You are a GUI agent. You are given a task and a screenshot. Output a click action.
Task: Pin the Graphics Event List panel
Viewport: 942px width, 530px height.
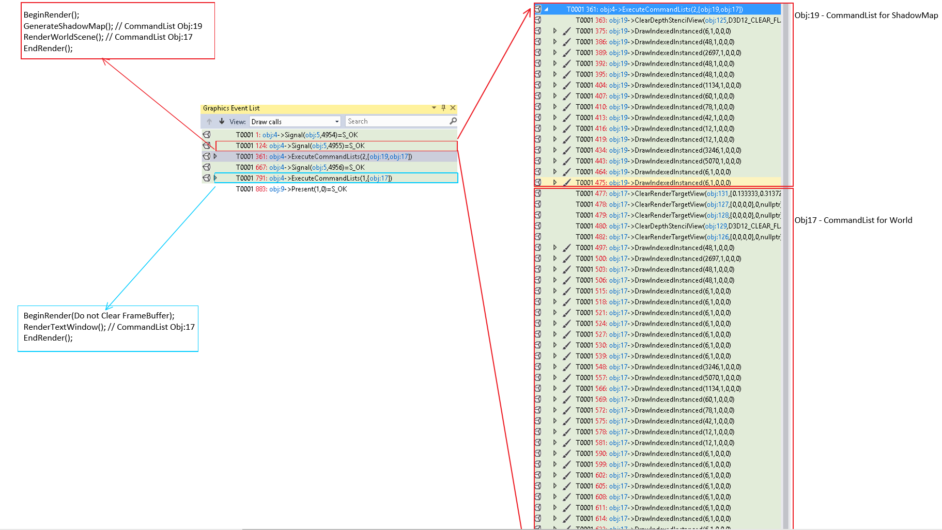pyautogui.click(x=443, y=108)
